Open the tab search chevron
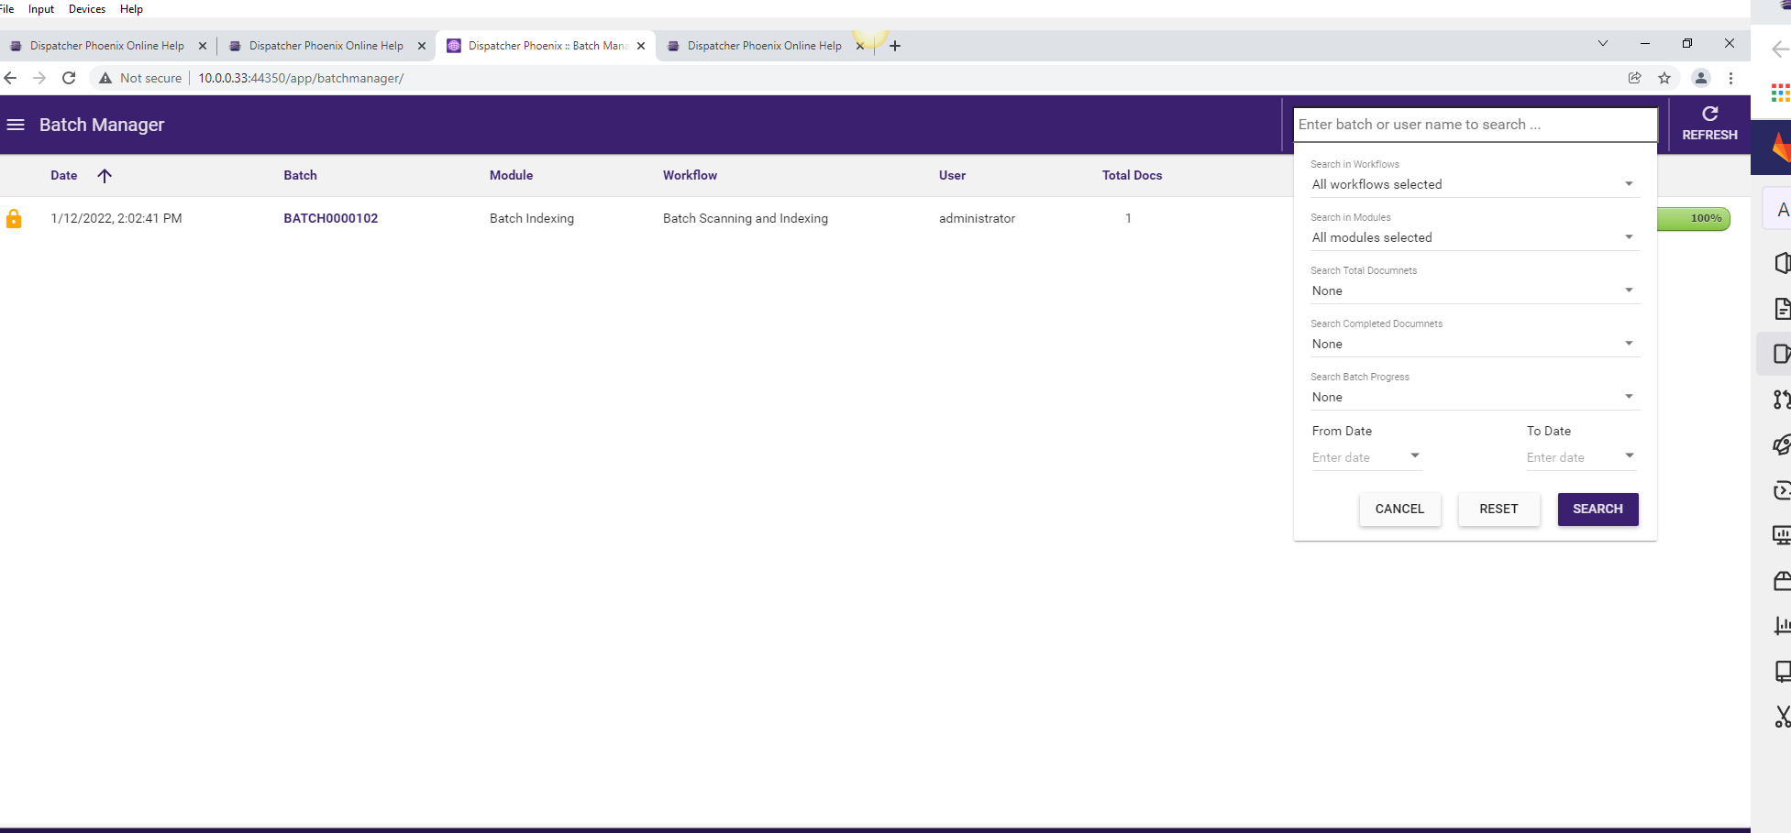The image size is (1791, 833). (1603, 43)
